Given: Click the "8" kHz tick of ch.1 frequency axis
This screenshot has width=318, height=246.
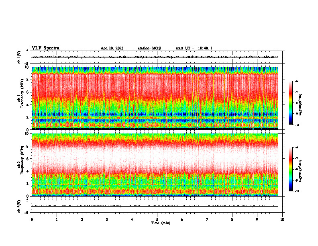Looking at the screenshot, I should (x=28, y=80).
